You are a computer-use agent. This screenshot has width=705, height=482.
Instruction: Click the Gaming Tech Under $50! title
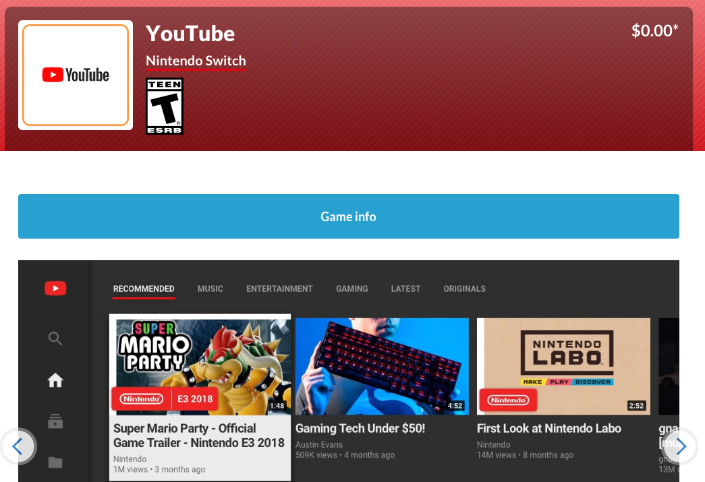(x=360, y=429)
